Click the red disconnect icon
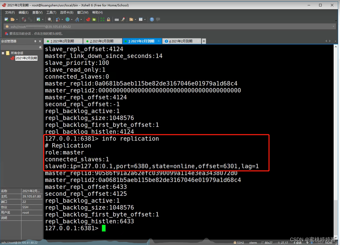 (24, 19)
